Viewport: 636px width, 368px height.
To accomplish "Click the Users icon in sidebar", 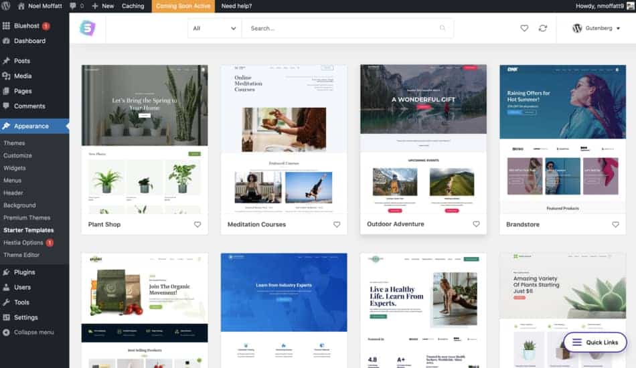I will [6, 287].
